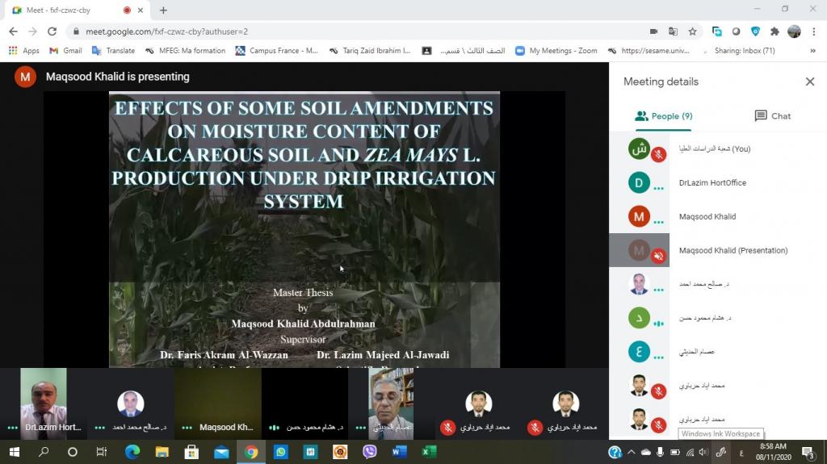Open Excel from the taskbar
This screenshot has width=827, height=464.
coord(429,452)
